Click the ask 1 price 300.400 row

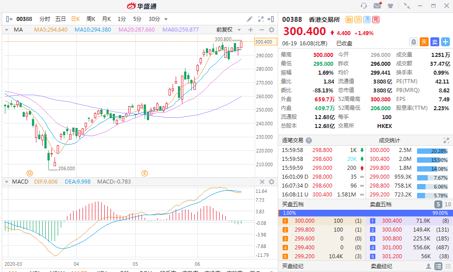coord(409,221)
